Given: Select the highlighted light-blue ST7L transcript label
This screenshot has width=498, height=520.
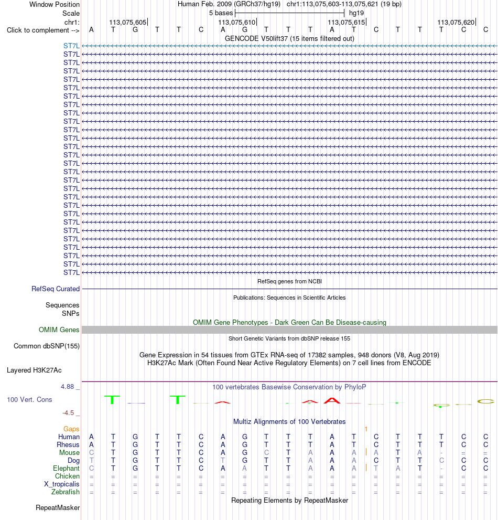Looking at the screenshot, I should (x=72, y=46).
